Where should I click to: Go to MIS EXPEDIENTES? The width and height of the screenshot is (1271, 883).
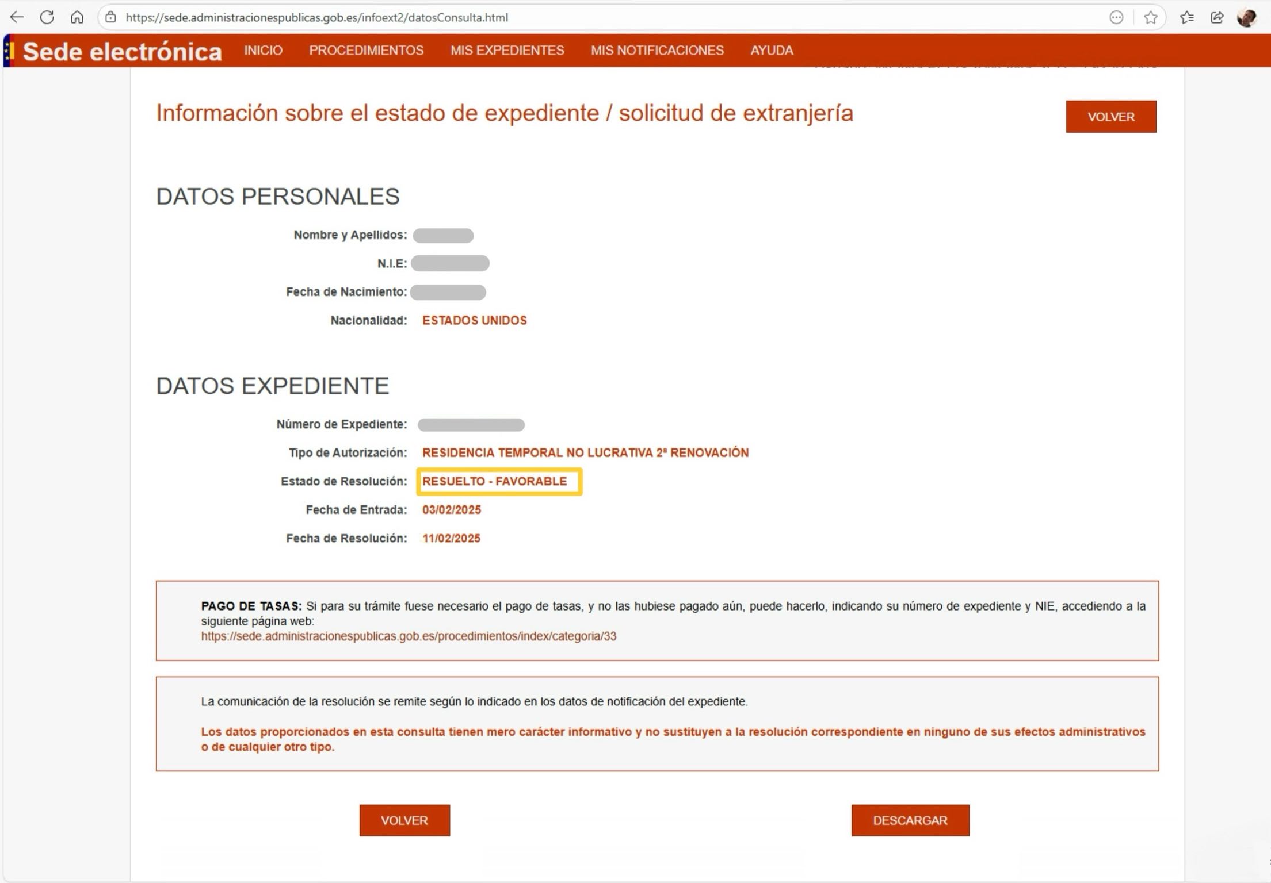[507, 51]
